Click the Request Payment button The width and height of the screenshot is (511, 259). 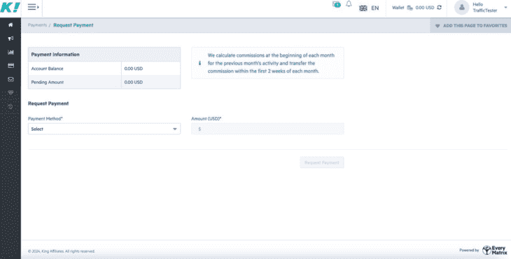tap(322, 162)
